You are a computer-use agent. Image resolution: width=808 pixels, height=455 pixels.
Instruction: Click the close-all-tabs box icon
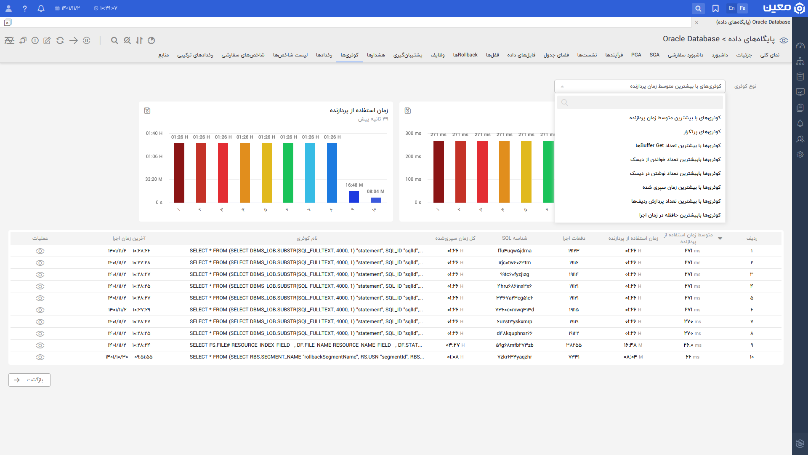(8, 22)
